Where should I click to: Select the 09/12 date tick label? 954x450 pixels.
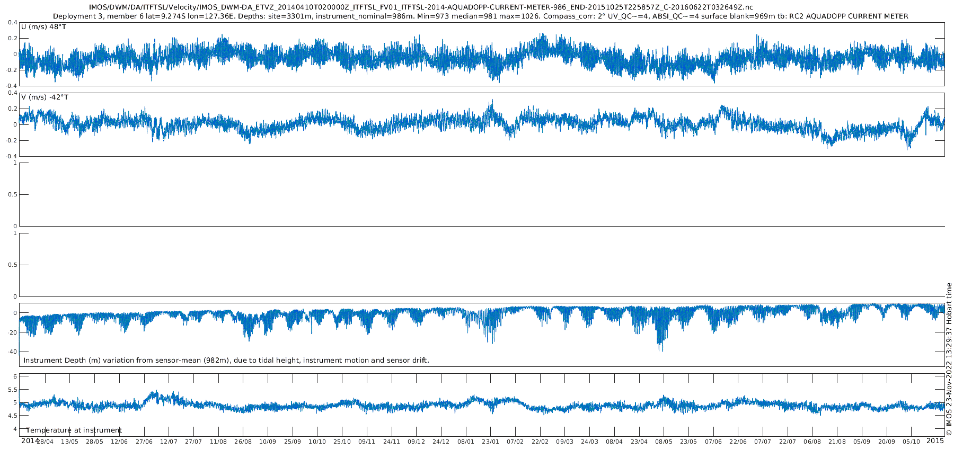416,442
